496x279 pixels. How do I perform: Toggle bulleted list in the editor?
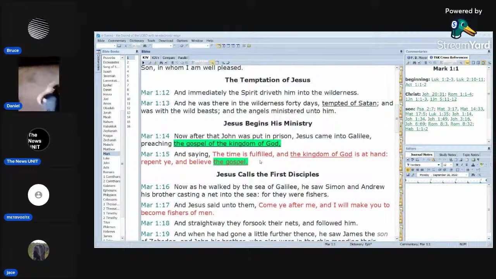433,170
